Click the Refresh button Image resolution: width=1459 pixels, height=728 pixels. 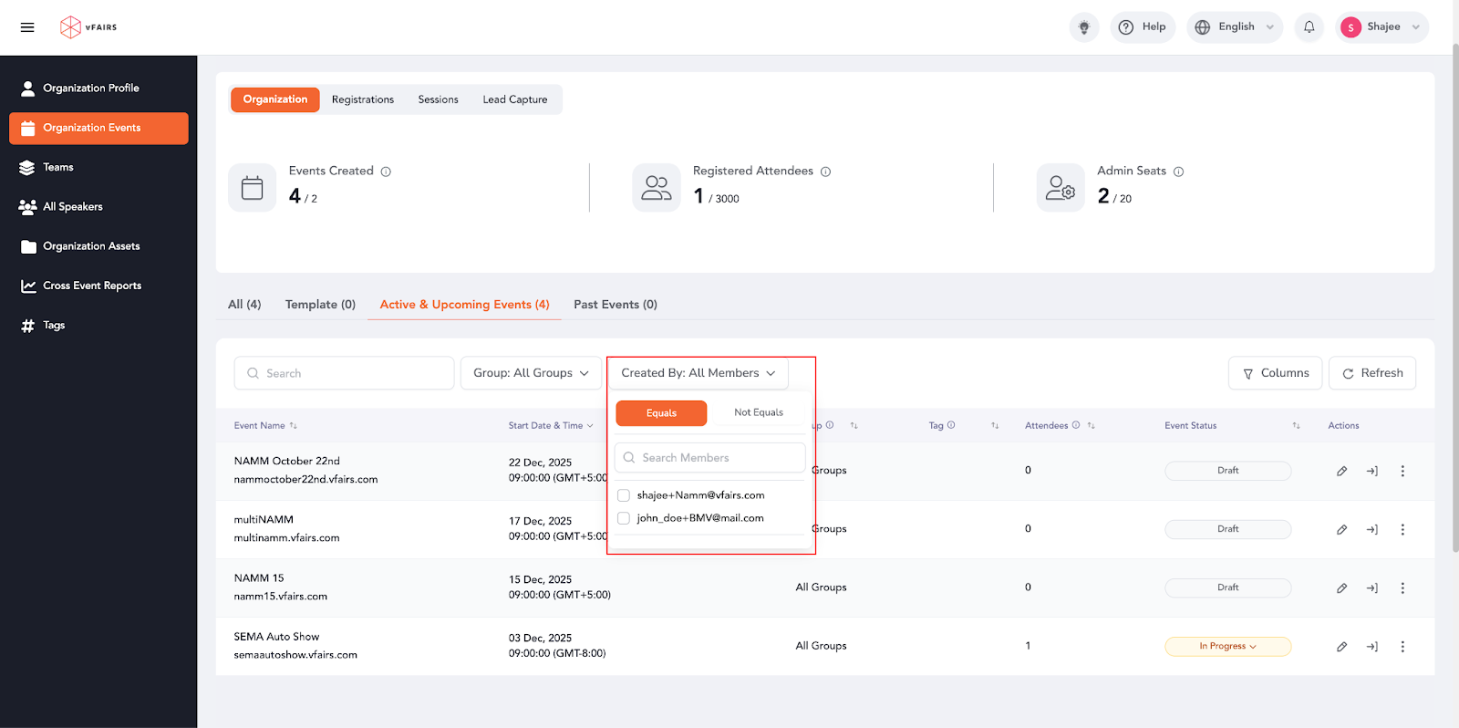point(1371,373)
